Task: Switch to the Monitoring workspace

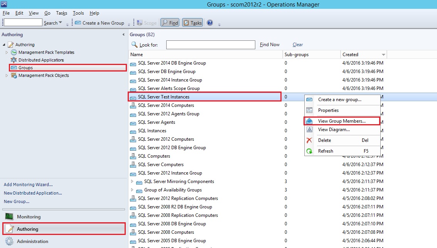Action: click(x=64, y=216)
